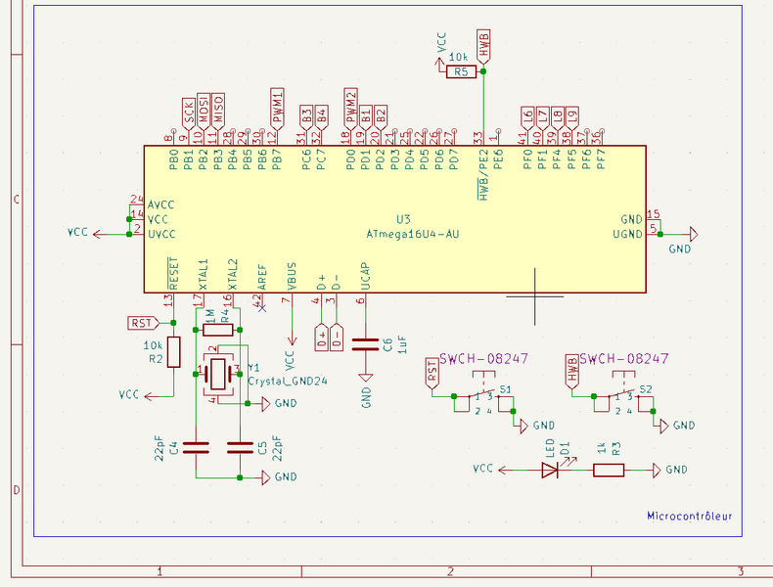The height and width of the screenshot is (587, 773).
Task: Click the L7 label on PF1
Action: pos(542,117)
